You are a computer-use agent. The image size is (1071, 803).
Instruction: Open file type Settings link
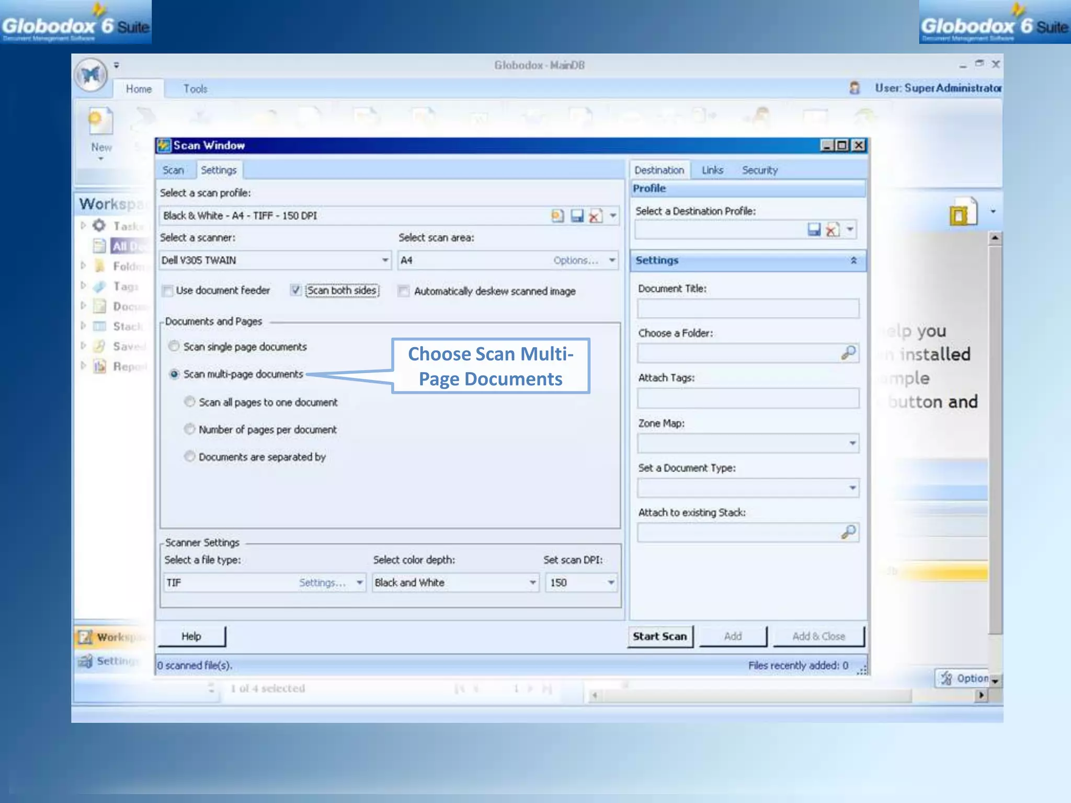point(322,582)
